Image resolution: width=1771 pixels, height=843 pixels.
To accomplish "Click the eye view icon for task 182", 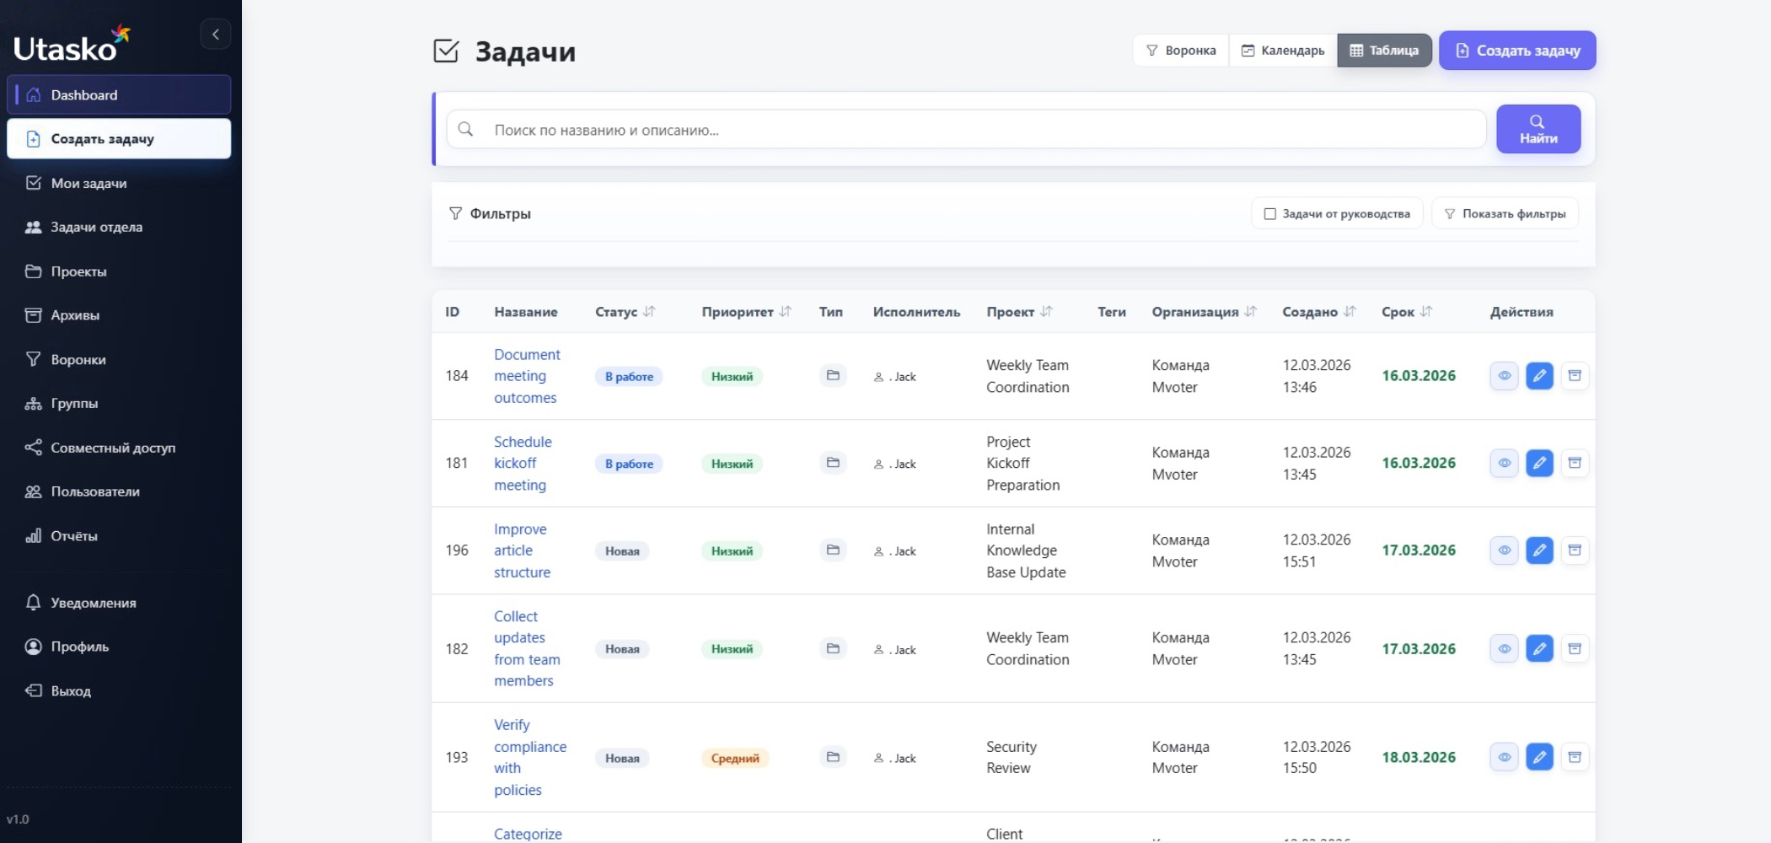I will (1505, 649).
